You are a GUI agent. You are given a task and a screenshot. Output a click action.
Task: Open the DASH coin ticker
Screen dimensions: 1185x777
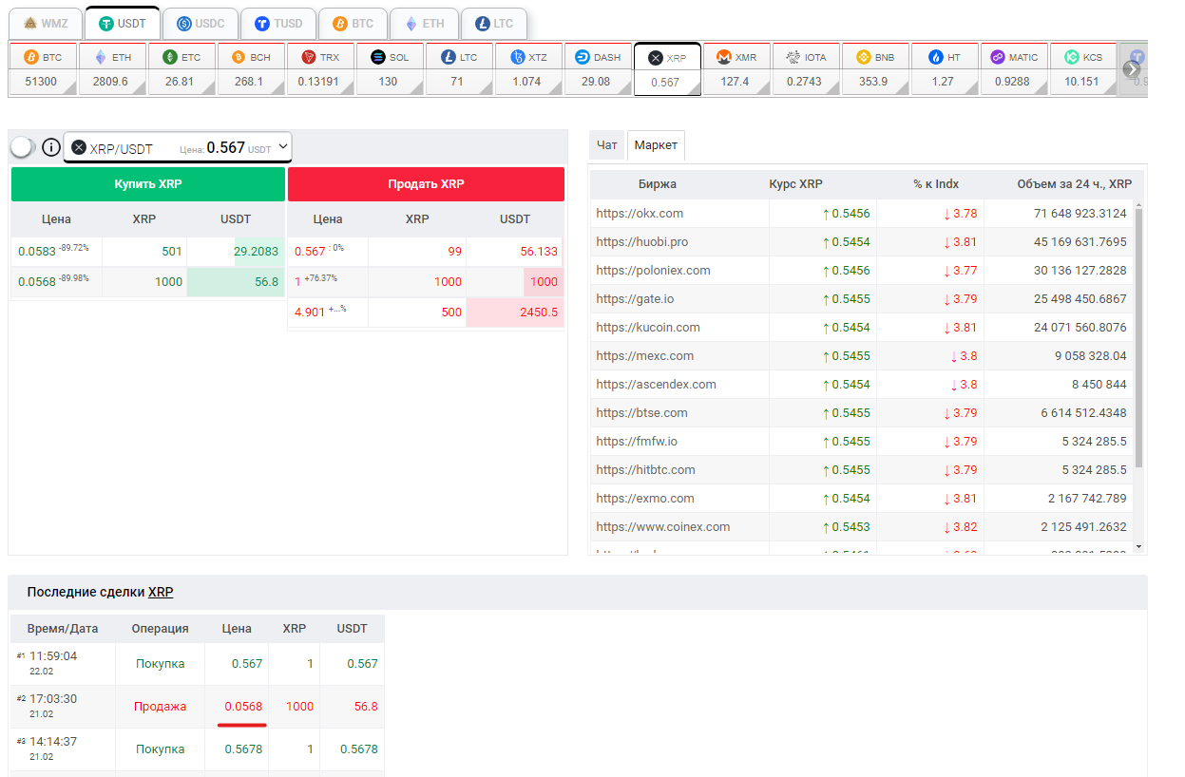pos(598,68)
